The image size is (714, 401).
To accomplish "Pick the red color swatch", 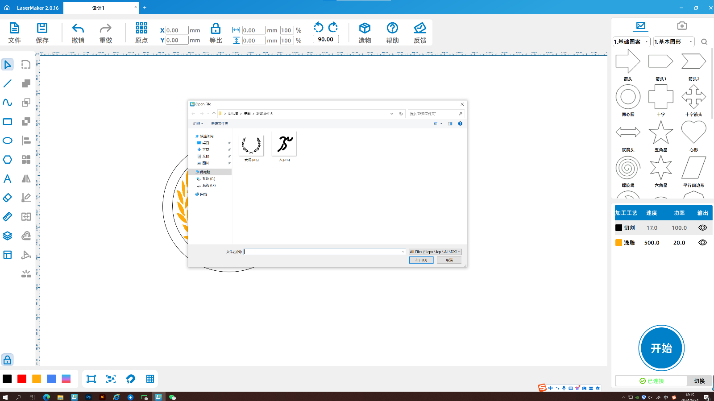I will 22,379.
